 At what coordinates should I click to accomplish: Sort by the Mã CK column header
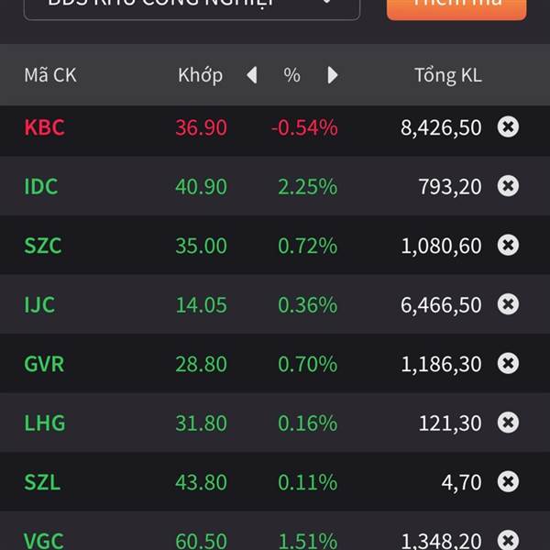[x=50, y=75]
